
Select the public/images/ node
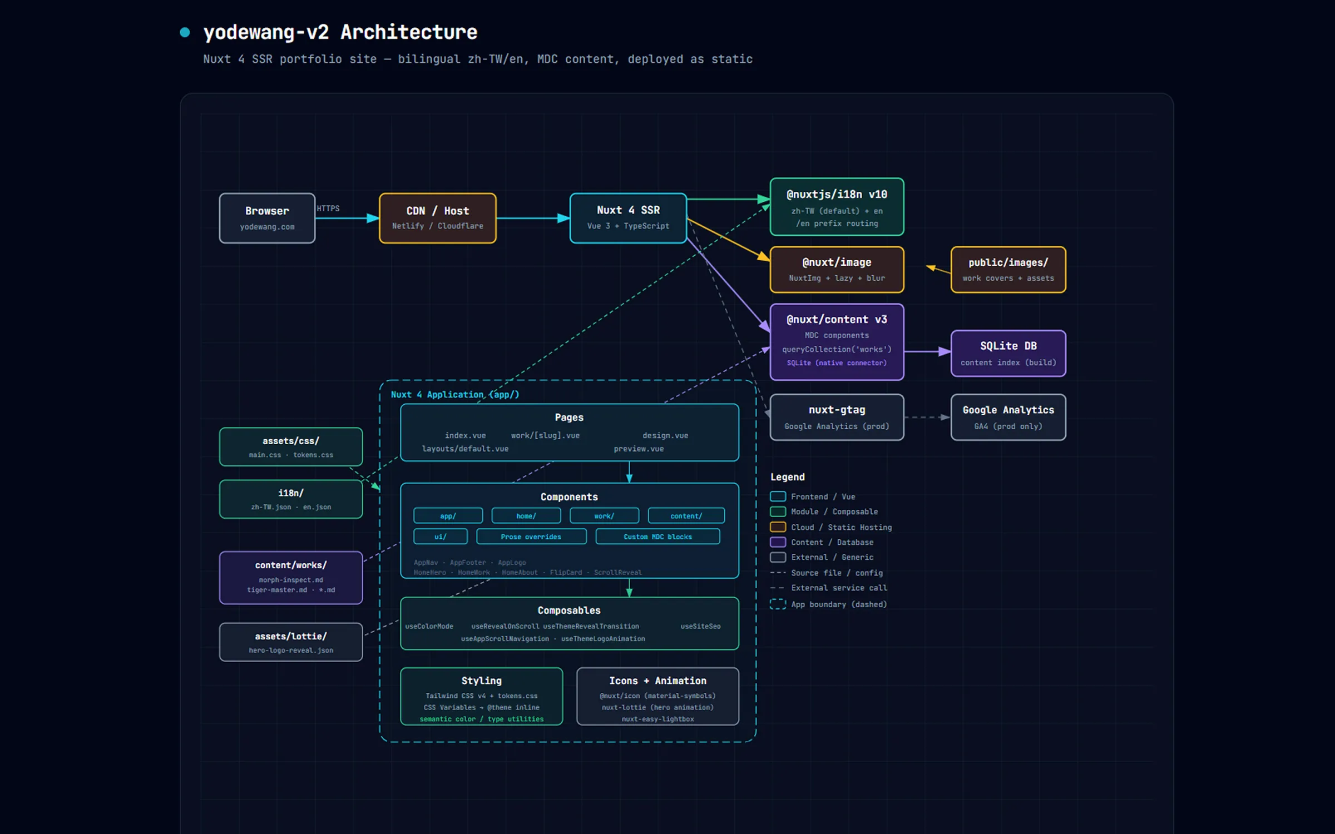click(1008, 270)
